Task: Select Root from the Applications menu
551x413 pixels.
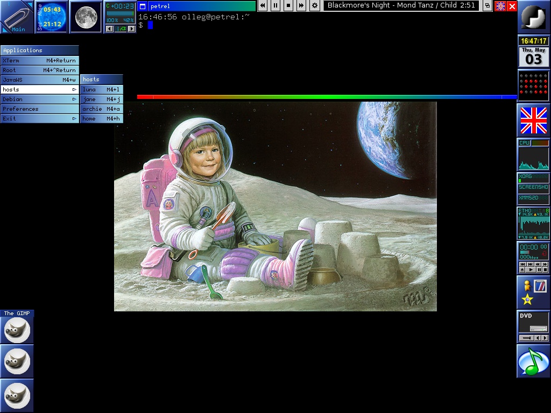Action: point(40,70)
